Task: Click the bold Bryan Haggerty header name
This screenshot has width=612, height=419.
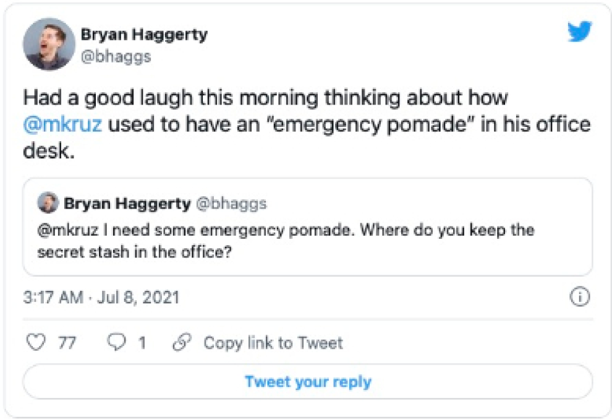Action: tap(144, 34)
